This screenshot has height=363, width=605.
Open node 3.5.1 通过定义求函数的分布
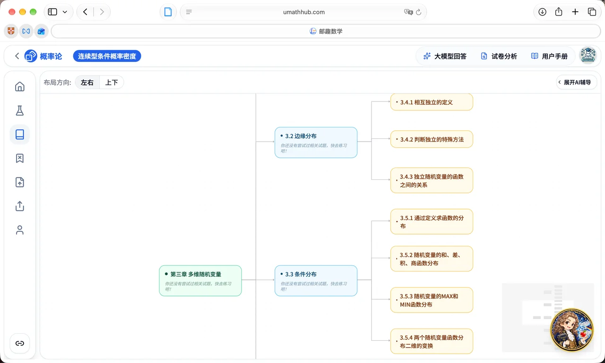tap(432, 222)
